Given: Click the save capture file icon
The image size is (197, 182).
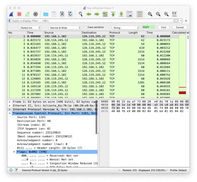Looking at the screenshot, I should point(54,14).
